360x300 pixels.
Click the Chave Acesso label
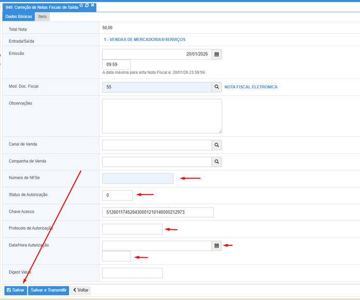pos(21,212)
